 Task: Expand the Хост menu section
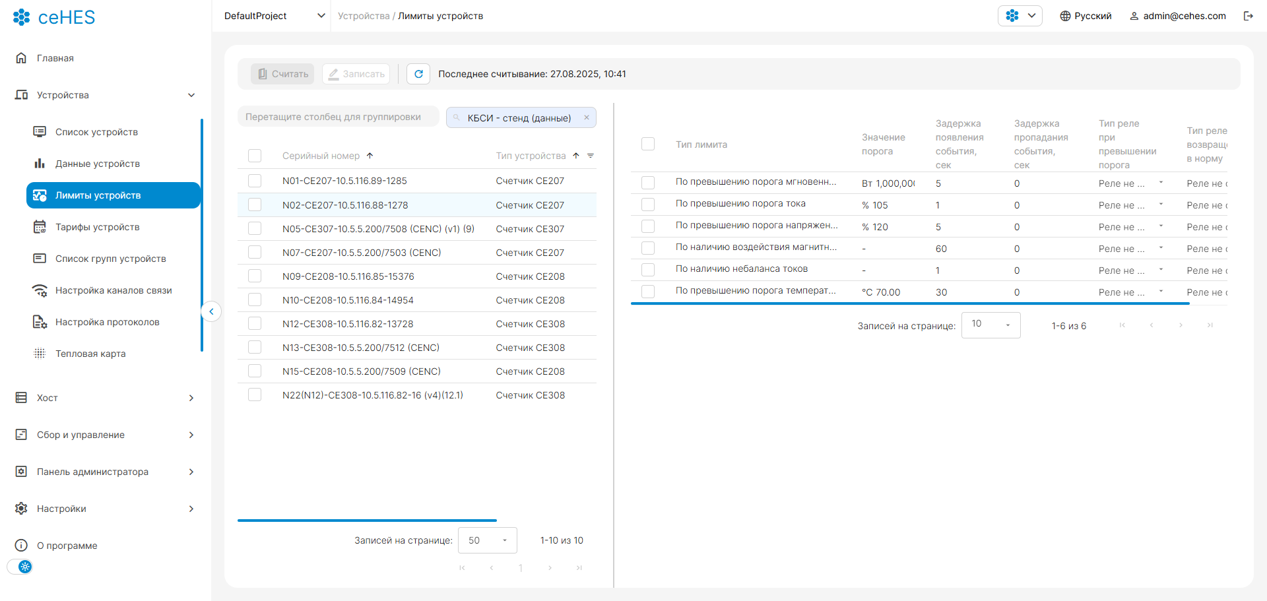pyautogui.click(x=106, y=398)
